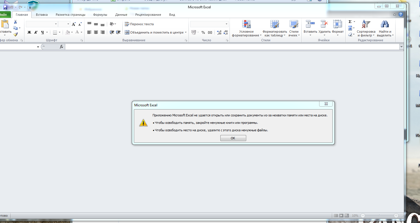The image size is (420, 223).
Task: Click the currency format icon
Action: pos(194,32)
